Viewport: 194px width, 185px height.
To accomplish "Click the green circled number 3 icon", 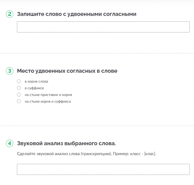I will 10,71.
